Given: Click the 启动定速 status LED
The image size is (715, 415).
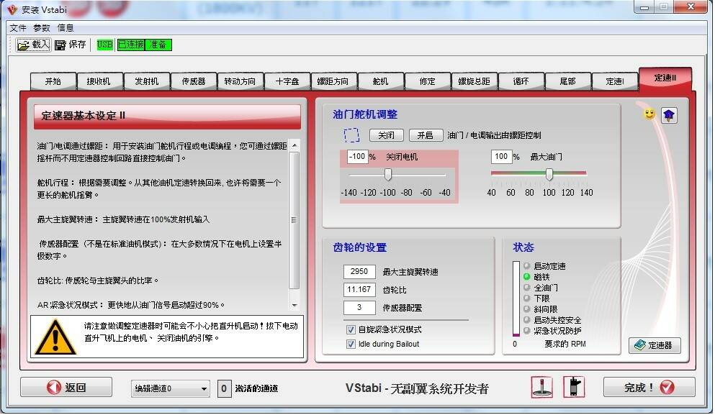Looking at the screenshot, I should (526, 265).
